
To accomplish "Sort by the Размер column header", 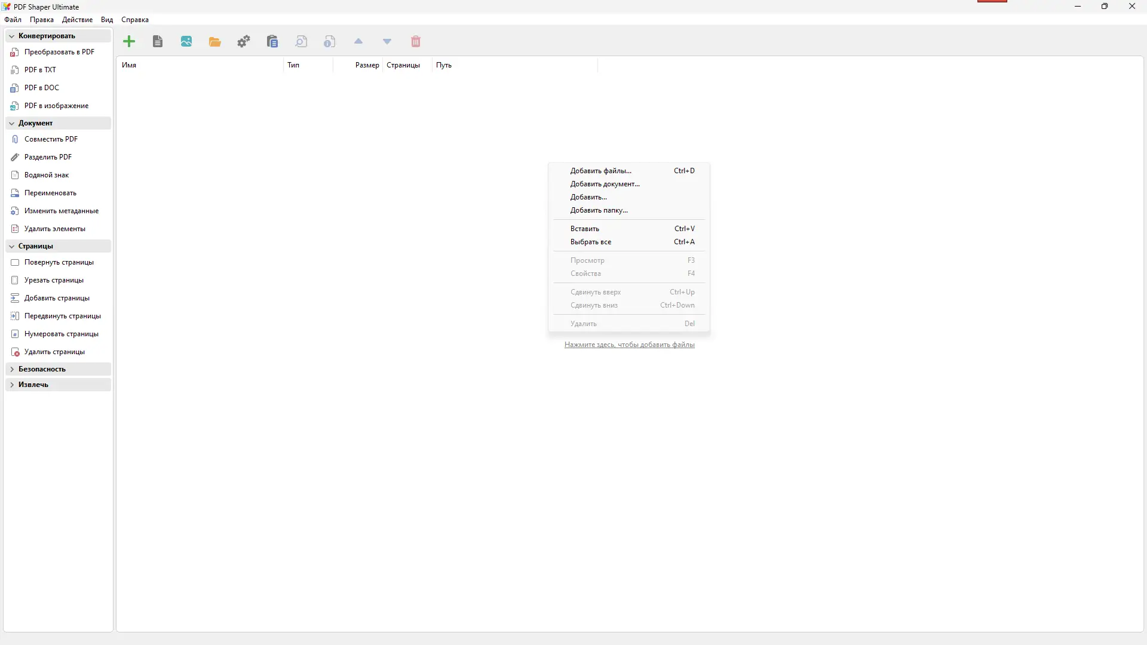I will (x=367, y=65).
